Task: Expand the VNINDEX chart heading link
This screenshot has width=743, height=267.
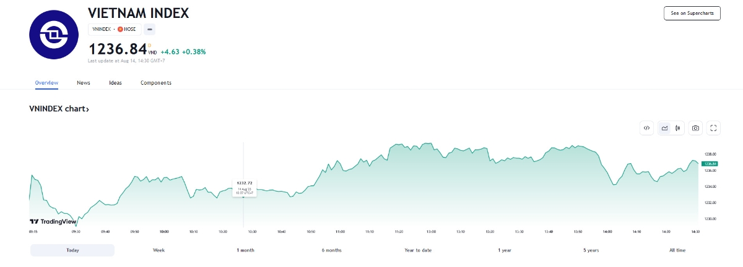Action: pos(59,109)
